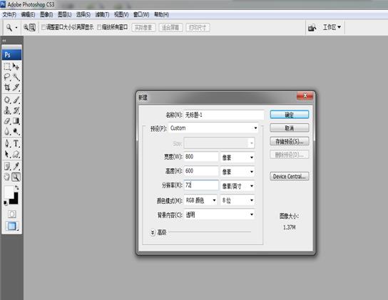Toggle Quick Mask mode button

click(x=11, y=214)
